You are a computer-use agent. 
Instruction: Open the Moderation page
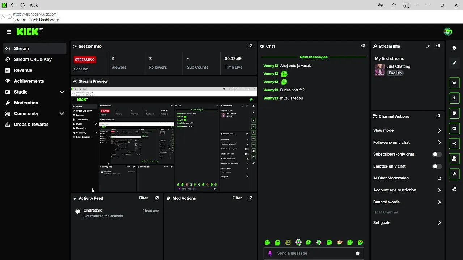(x=35, y=103)
